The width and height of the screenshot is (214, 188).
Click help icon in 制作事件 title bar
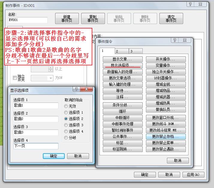coord(190,4)
